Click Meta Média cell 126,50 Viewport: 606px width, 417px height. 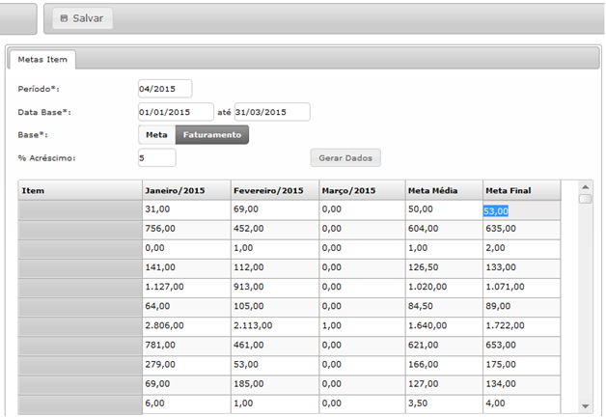tap(444, 267)
